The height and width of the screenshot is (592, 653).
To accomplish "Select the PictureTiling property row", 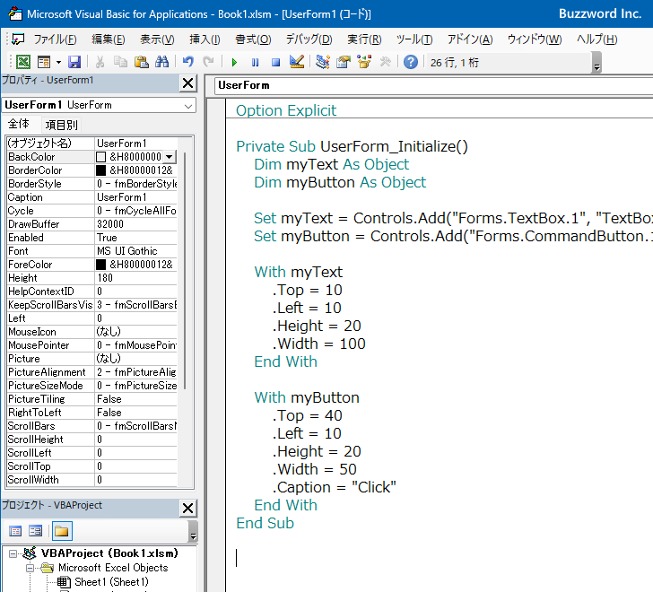I will click(x=92, y=399).
